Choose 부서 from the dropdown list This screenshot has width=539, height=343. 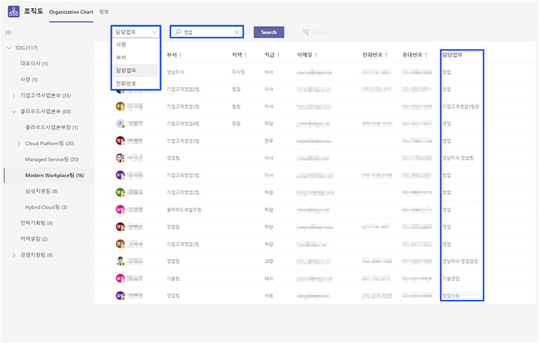pos(136,57)
